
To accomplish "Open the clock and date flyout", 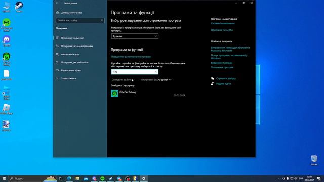I will (309, 178).
